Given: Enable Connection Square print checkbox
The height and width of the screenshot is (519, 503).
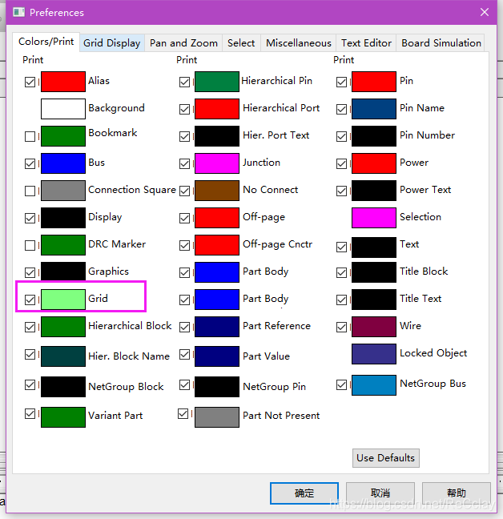Looking at the screenshot, I should pyautogui.click(x=30, y=191).
